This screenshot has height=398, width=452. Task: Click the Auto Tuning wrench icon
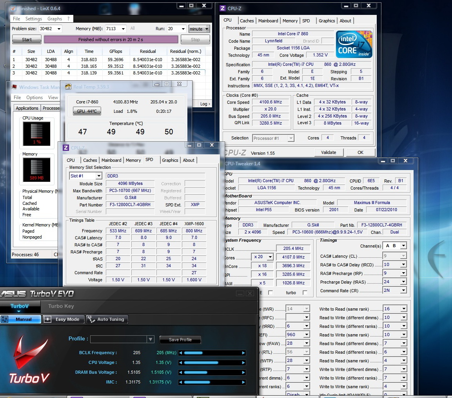[91, 319]
